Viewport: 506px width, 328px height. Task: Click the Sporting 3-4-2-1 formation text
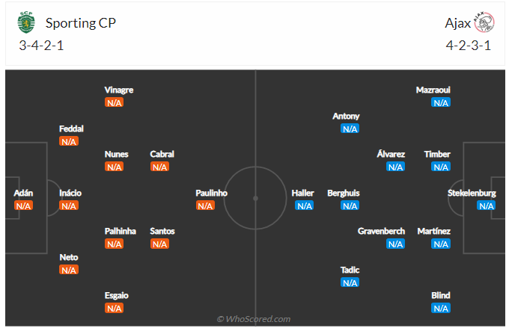[41, 46]
